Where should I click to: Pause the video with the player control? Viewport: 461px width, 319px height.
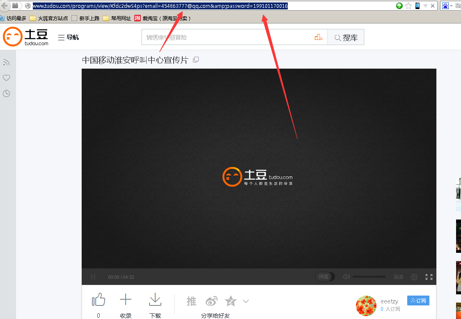[x=93, y=277]
